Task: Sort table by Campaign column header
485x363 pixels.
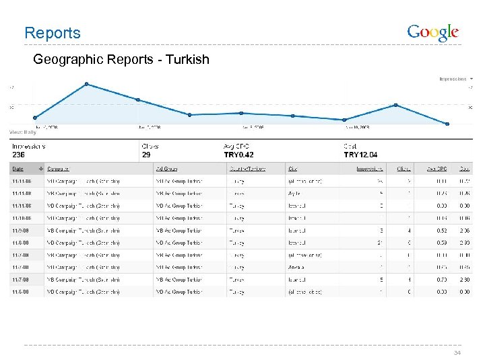Action: coord(58,169)
